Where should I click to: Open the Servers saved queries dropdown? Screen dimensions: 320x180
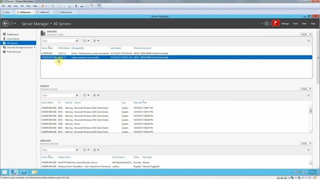click(x=96, y=41)
